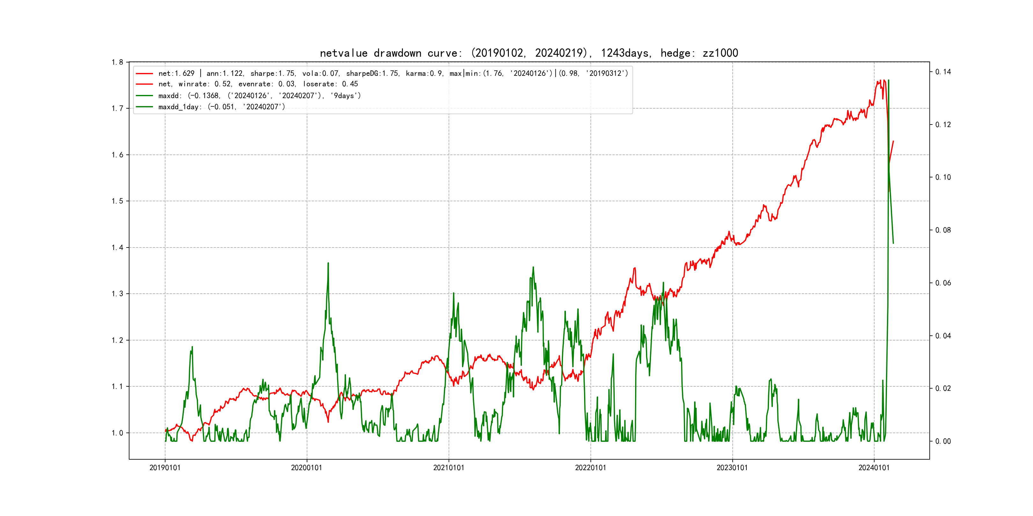Click the chart title text
This screenshot has width=1033, height=516.
pos(529,53)
